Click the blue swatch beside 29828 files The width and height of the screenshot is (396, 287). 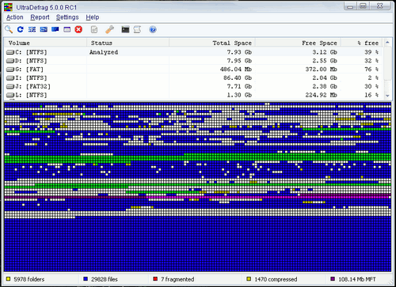tap(86, 279)
